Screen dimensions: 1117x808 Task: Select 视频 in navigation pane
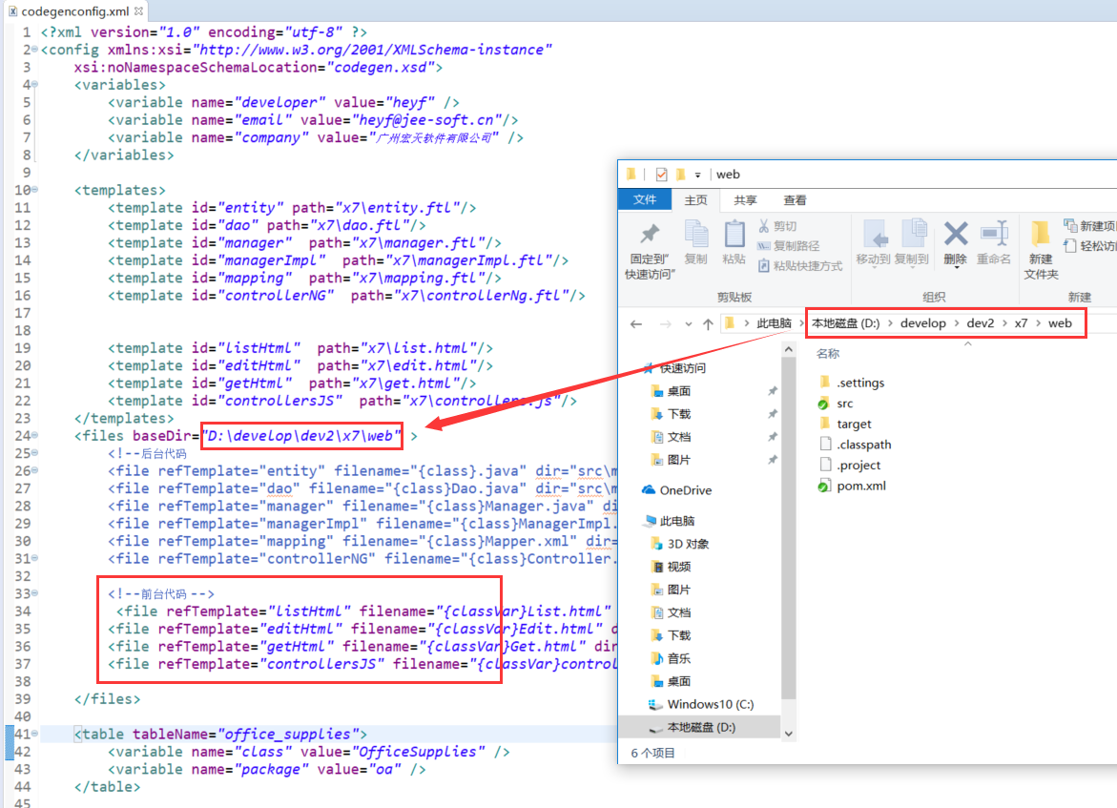(x=671, y=567)
